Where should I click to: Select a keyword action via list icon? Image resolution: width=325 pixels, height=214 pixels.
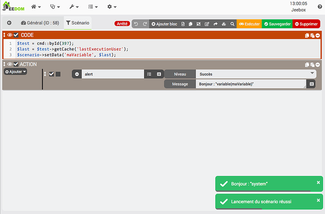[149, 74]
